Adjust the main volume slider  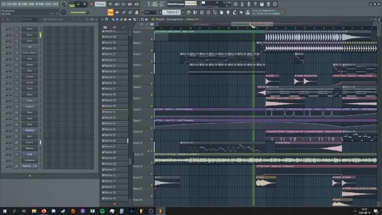tap(79, 12)
